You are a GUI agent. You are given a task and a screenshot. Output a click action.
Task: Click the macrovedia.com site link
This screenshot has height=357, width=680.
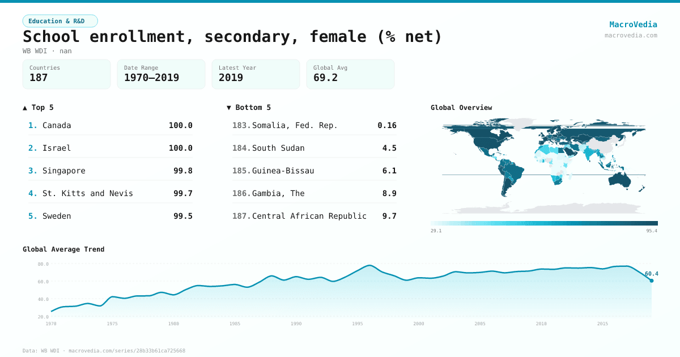631,35
